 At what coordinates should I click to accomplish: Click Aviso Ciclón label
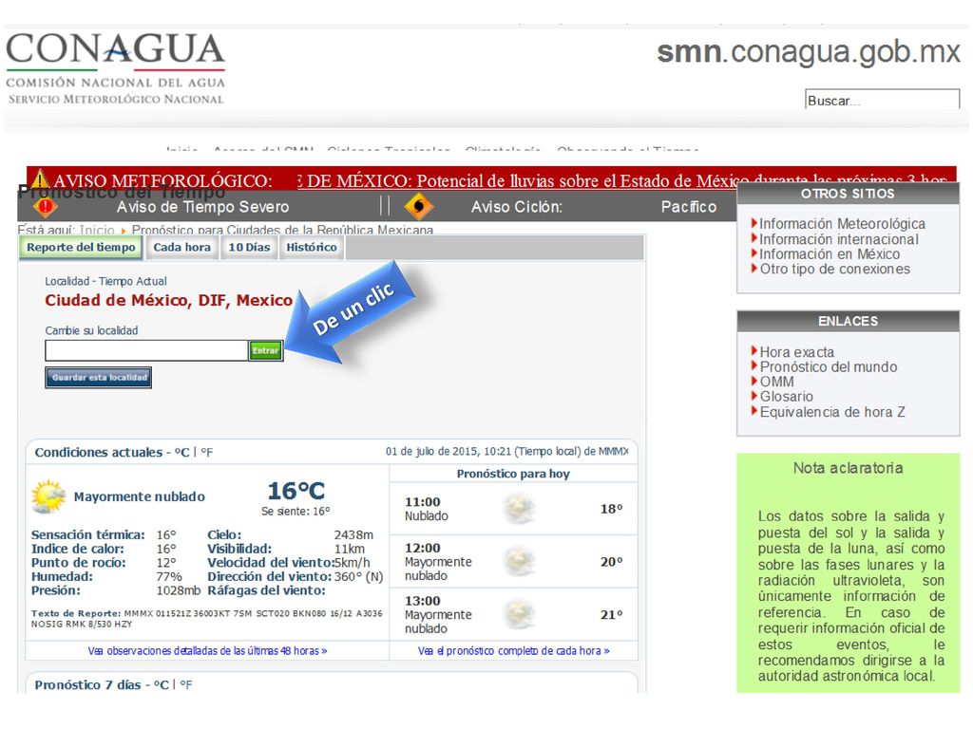[x=516, y=206]
